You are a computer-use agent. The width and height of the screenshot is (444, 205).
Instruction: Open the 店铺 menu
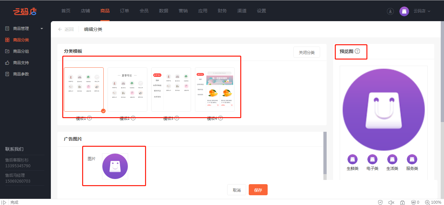click(x=85, y=11)
